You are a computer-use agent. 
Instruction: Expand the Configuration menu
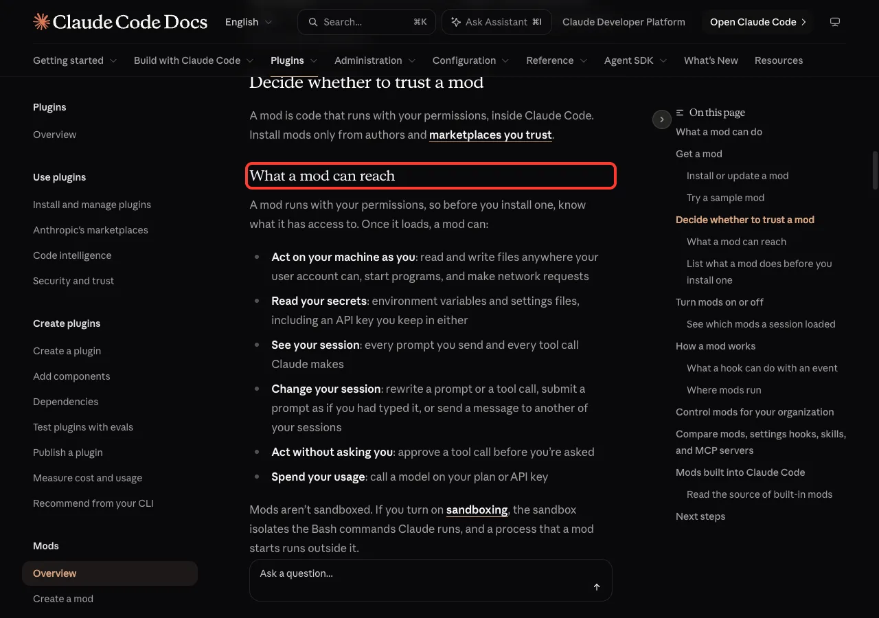pyautogui.click(x=471, y=60)
